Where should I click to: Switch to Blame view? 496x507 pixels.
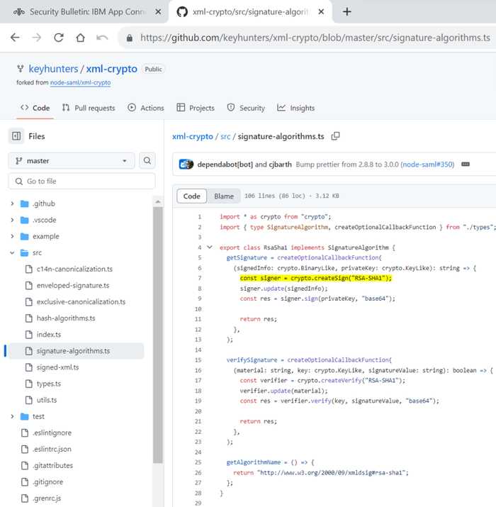[224, 196]
